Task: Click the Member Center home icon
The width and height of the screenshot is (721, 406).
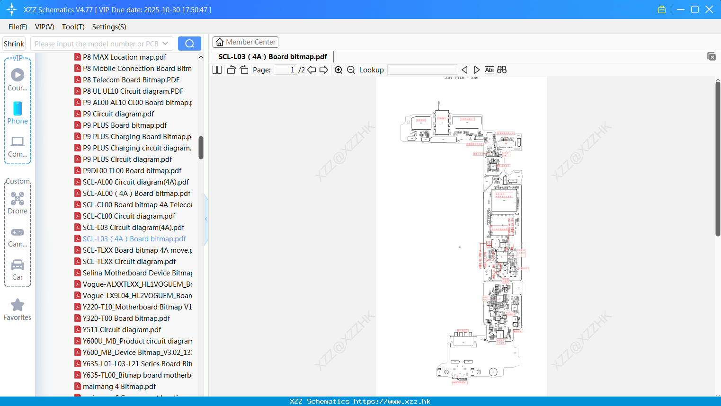Action: (x=220, y=42)
